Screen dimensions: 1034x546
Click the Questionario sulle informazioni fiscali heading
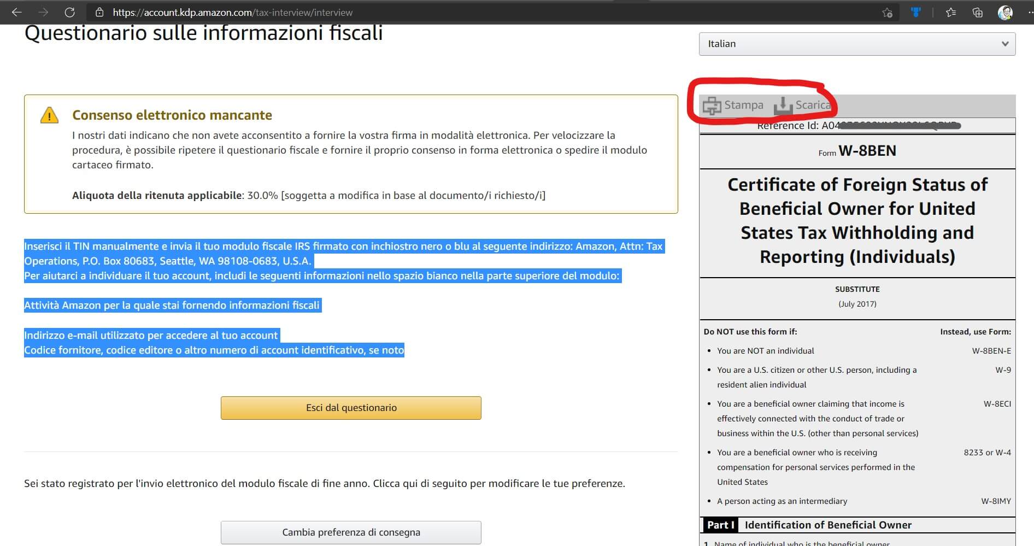[203, 33]
